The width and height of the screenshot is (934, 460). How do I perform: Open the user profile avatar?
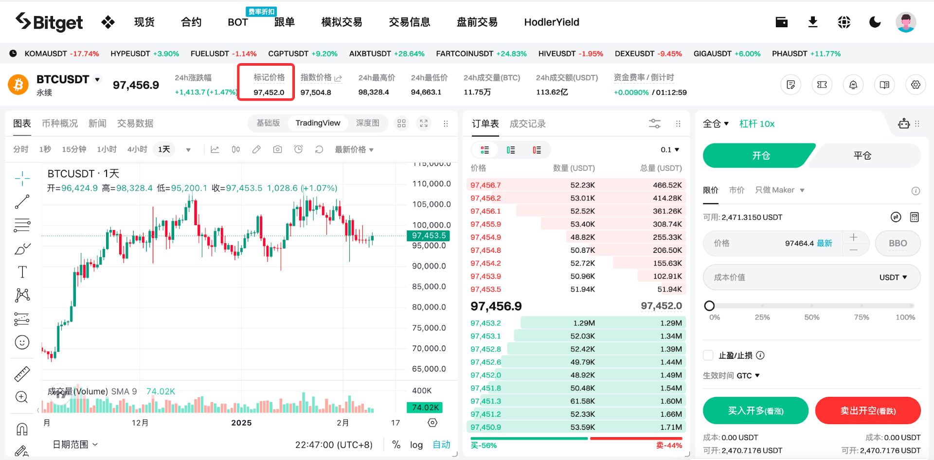click(906, 22)
